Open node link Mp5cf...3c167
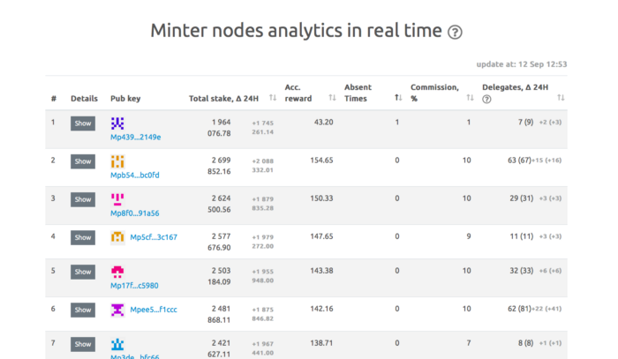Image resolution: width=618 pixels, height=359 pixels. coord(154,237)
